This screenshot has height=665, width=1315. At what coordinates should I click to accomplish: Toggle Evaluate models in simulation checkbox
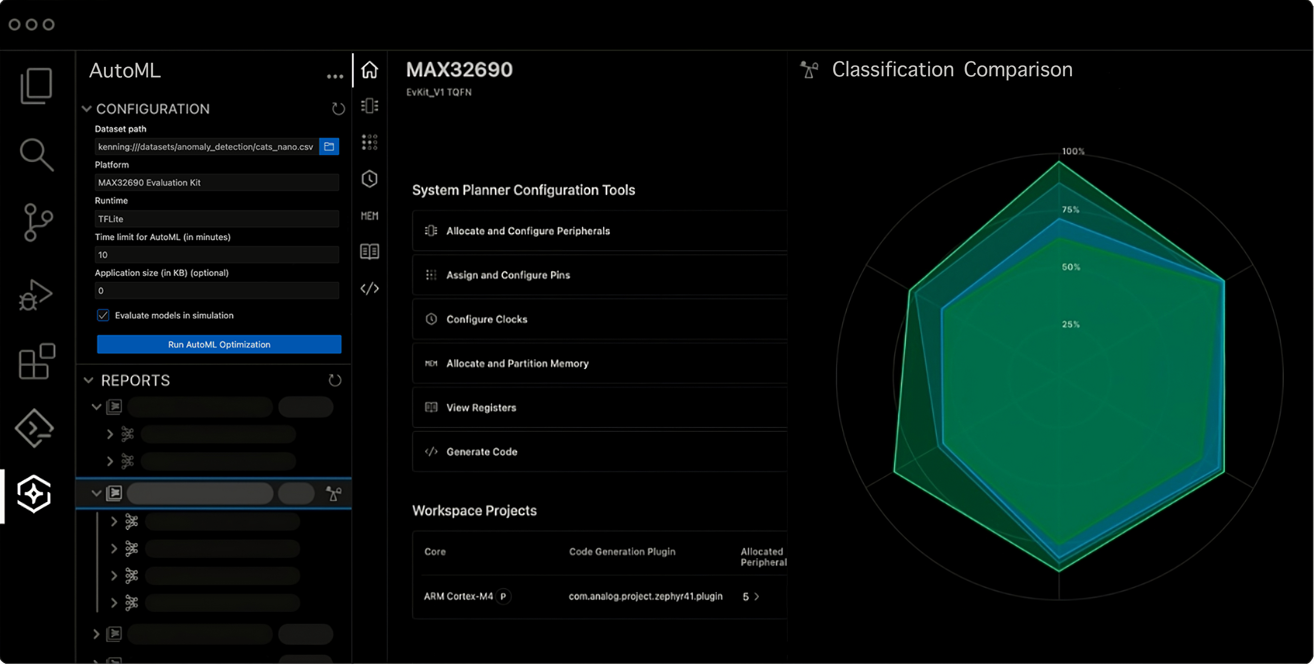coord(103,315)
